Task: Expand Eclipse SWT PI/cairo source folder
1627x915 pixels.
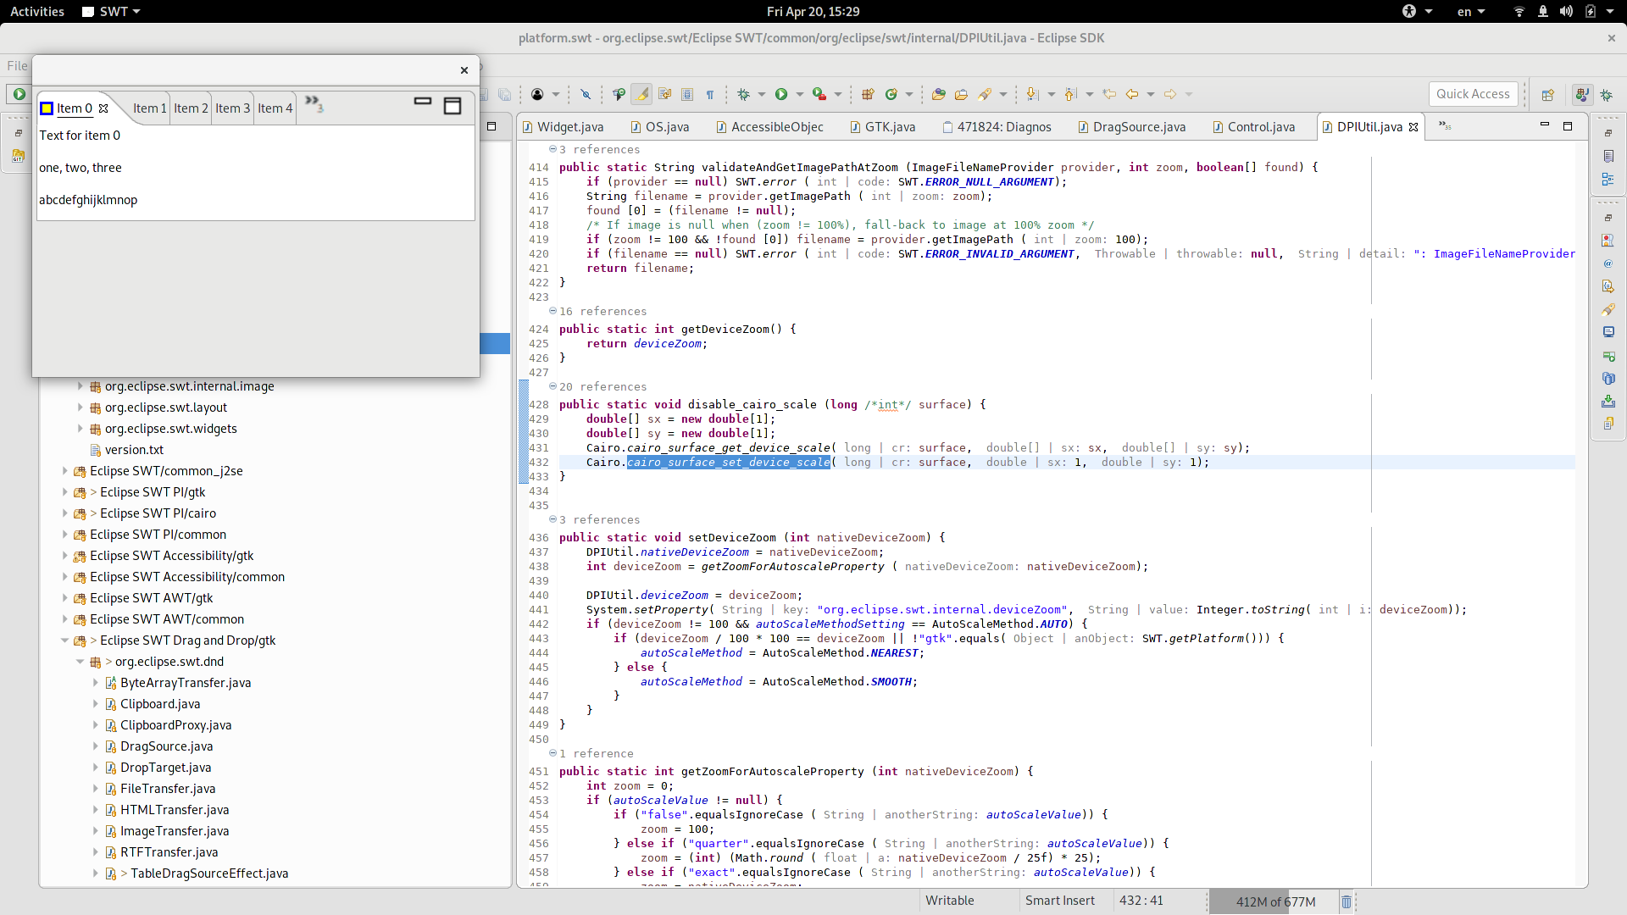Action: [65, 513]
